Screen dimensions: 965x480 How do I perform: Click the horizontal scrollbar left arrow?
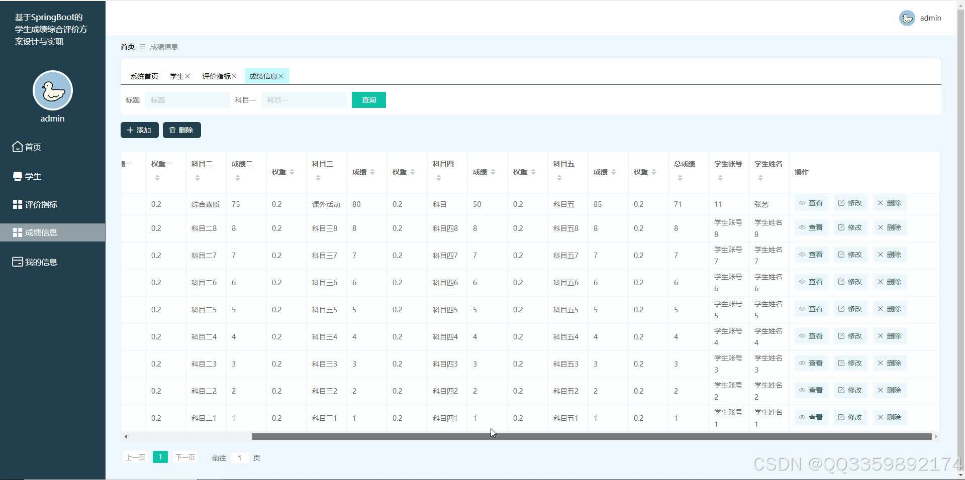pos(126,436)
